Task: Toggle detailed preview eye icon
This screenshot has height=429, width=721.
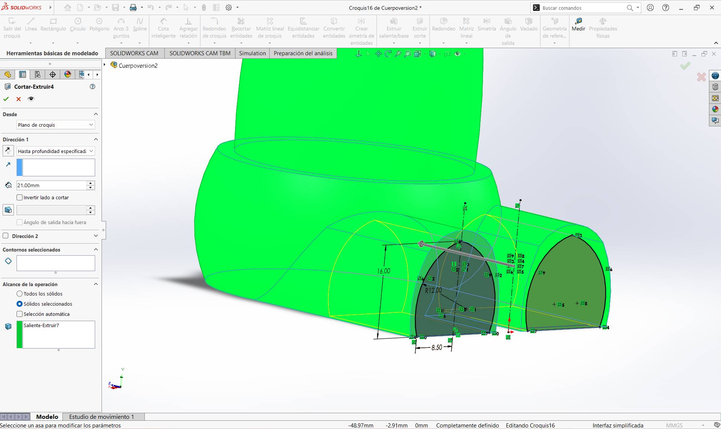Action: [x=31, y=99]
